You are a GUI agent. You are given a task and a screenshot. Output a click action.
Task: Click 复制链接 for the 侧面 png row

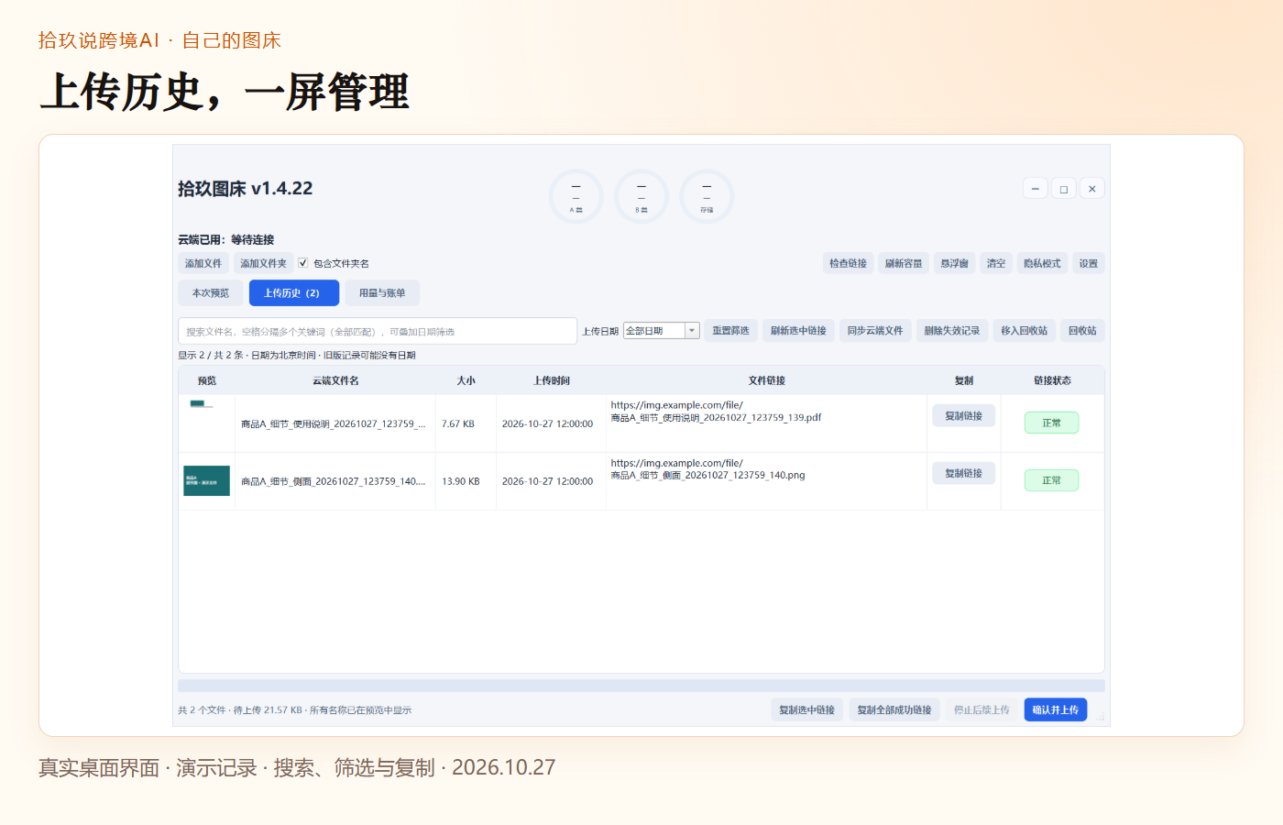coord(964,474)
